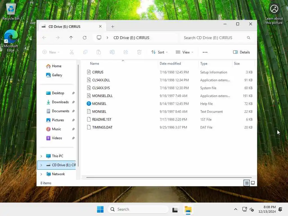Click the Cut scissors icon

[x=72, y=52]
